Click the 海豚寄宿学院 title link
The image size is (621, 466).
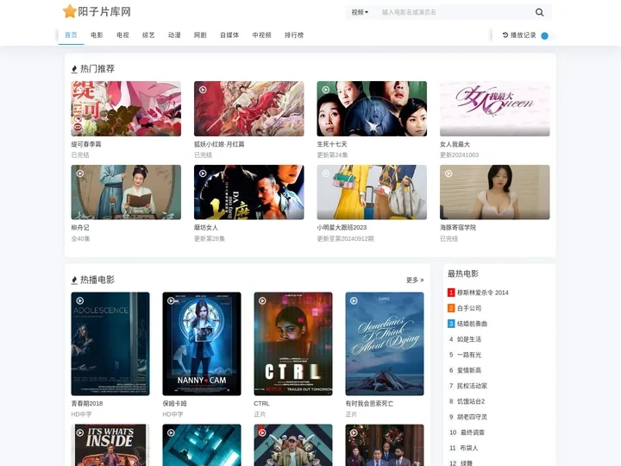458,228
